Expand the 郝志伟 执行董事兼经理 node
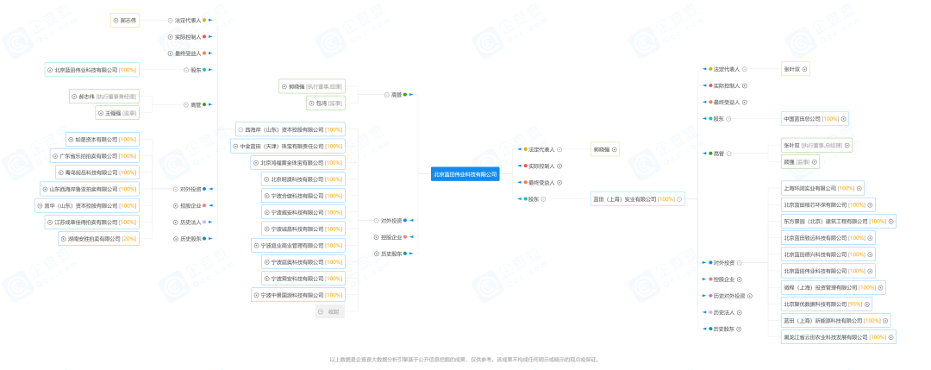Viewport: 931px width, 370px height. [74, 97]
